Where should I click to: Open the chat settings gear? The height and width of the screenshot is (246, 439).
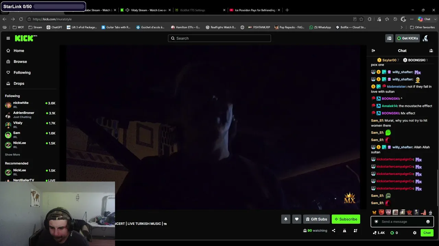[415, 233]
